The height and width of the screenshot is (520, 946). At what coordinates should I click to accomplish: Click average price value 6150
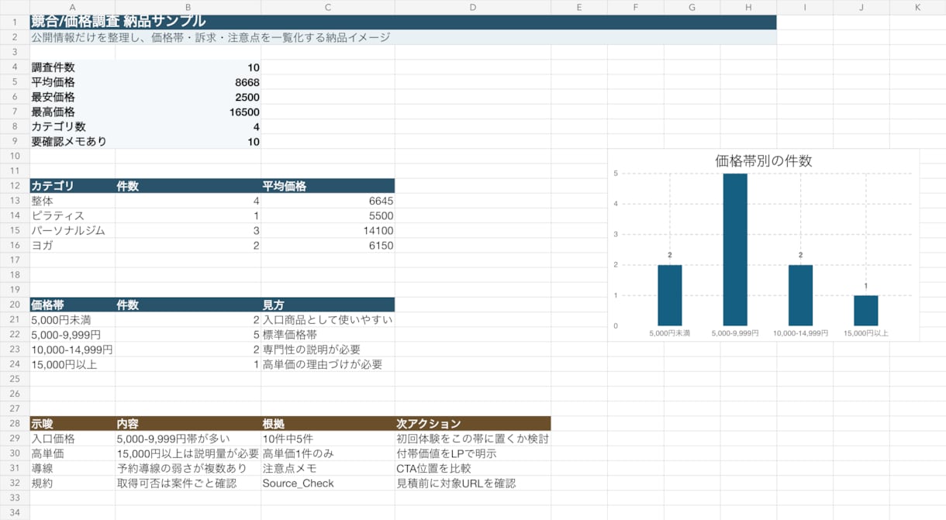pyautogui.click(x=328, y=245)
